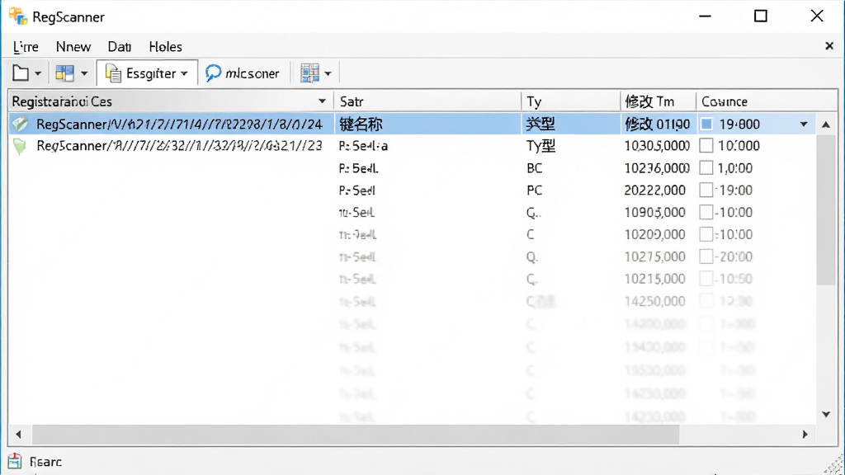Click the new document toolbar icon
Image resolution: width=845 pixels, height=475 pixels.
21,73
